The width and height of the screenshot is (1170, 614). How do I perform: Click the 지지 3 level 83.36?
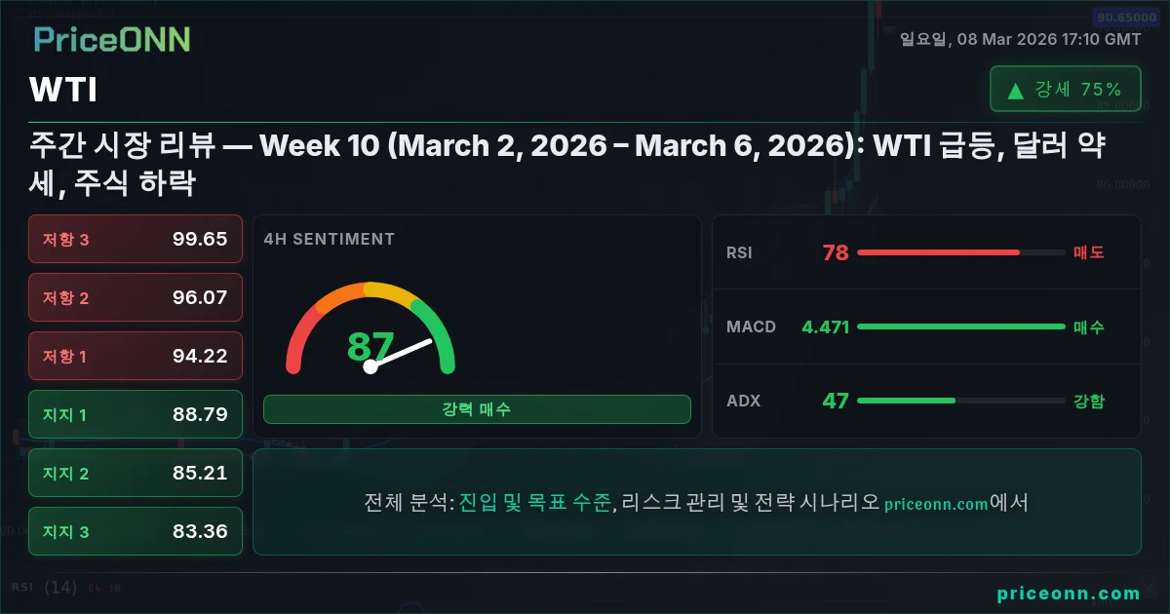(136, 531)
